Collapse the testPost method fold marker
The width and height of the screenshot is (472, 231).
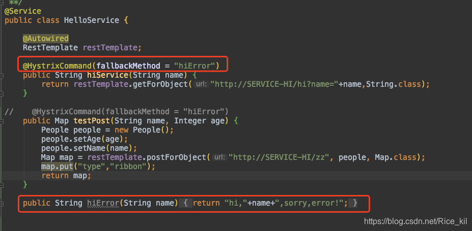(x=2, y=121)
